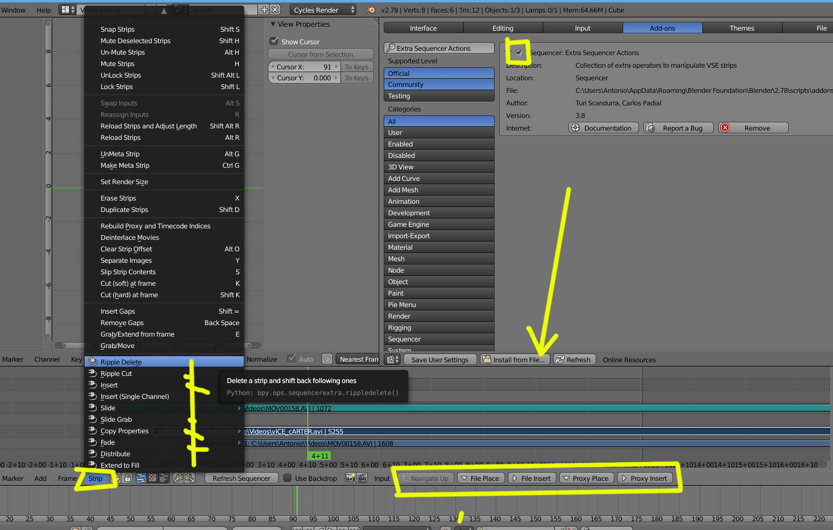Viewport: 833px width, 530px height.
Task: Toggle the Official supported level filter
Action: pyautogui.click(x=439, y=73)
